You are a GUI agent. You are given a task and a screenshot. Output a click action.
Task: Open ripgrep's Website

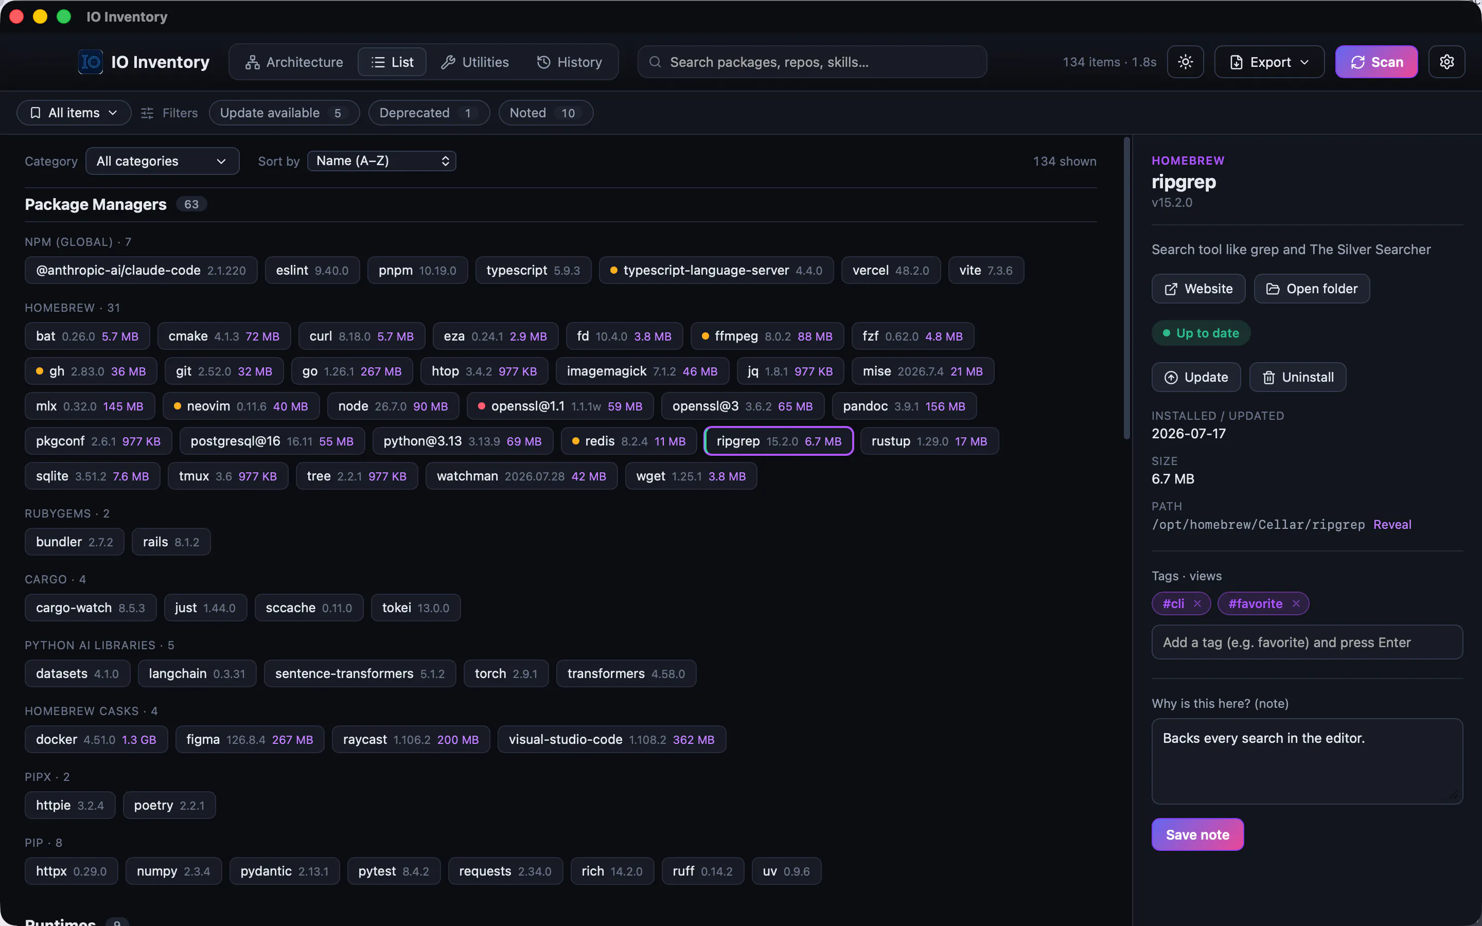tap(1198, 289)
